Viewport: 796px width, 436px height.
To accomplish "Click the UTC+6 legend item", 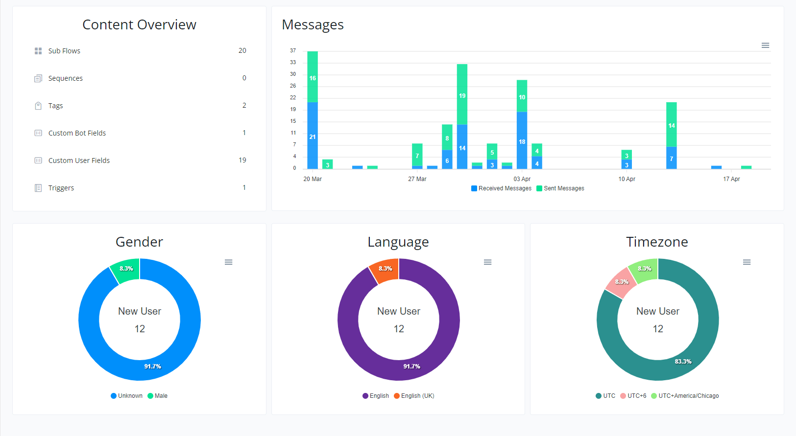I will click(633, 396).
